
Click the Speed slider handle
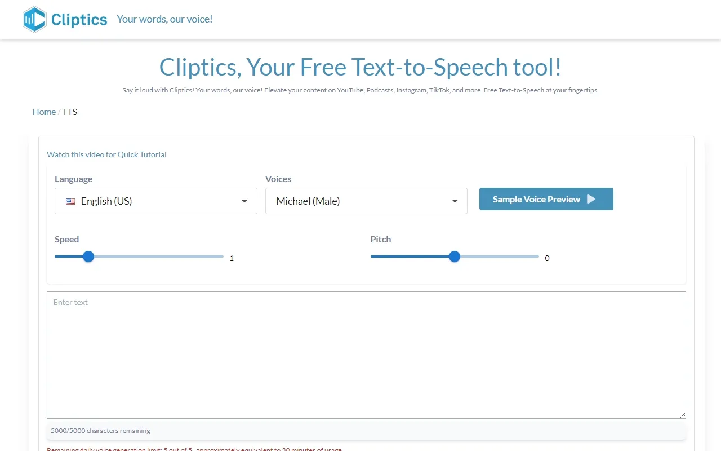click(88, 257)
